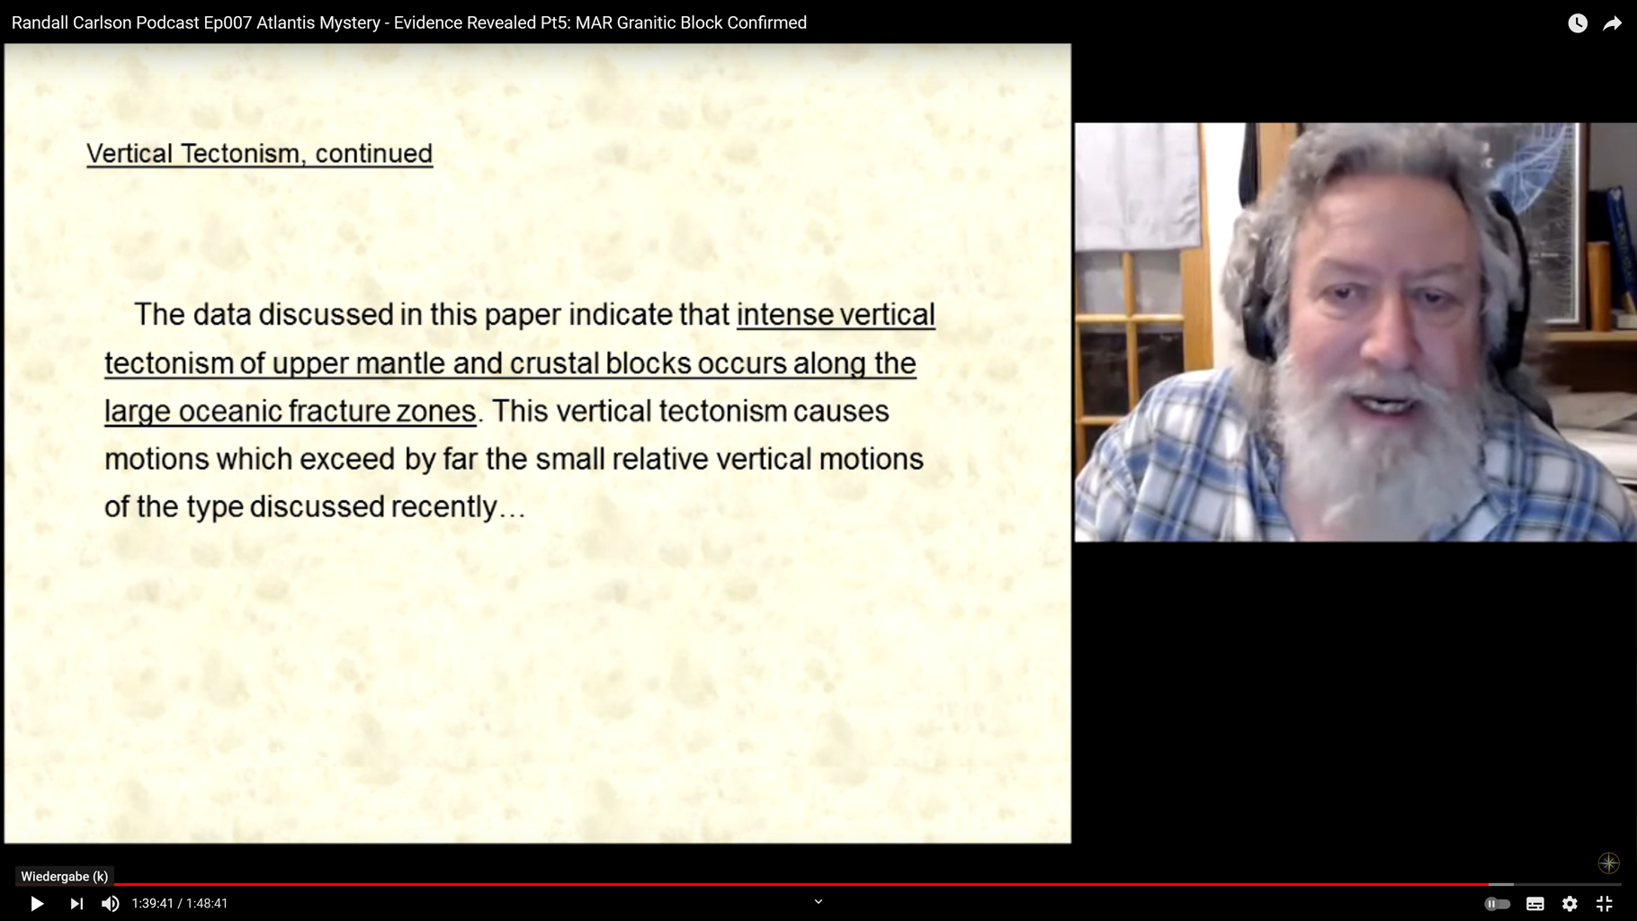The height and width of the screenshot is (921, 1637).
Task: Exit full screen mode
Action: pyautogui.click(x=1605, y=904)
